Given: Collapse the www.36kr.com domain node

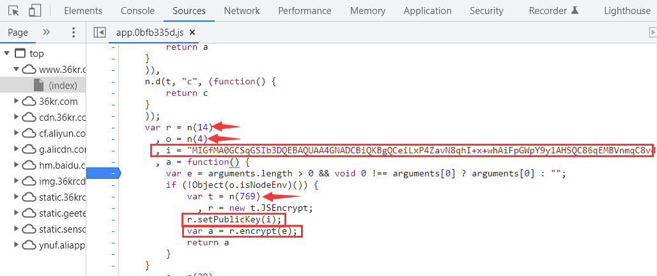Looking at the screenshot, I should [x=17, y=69].
